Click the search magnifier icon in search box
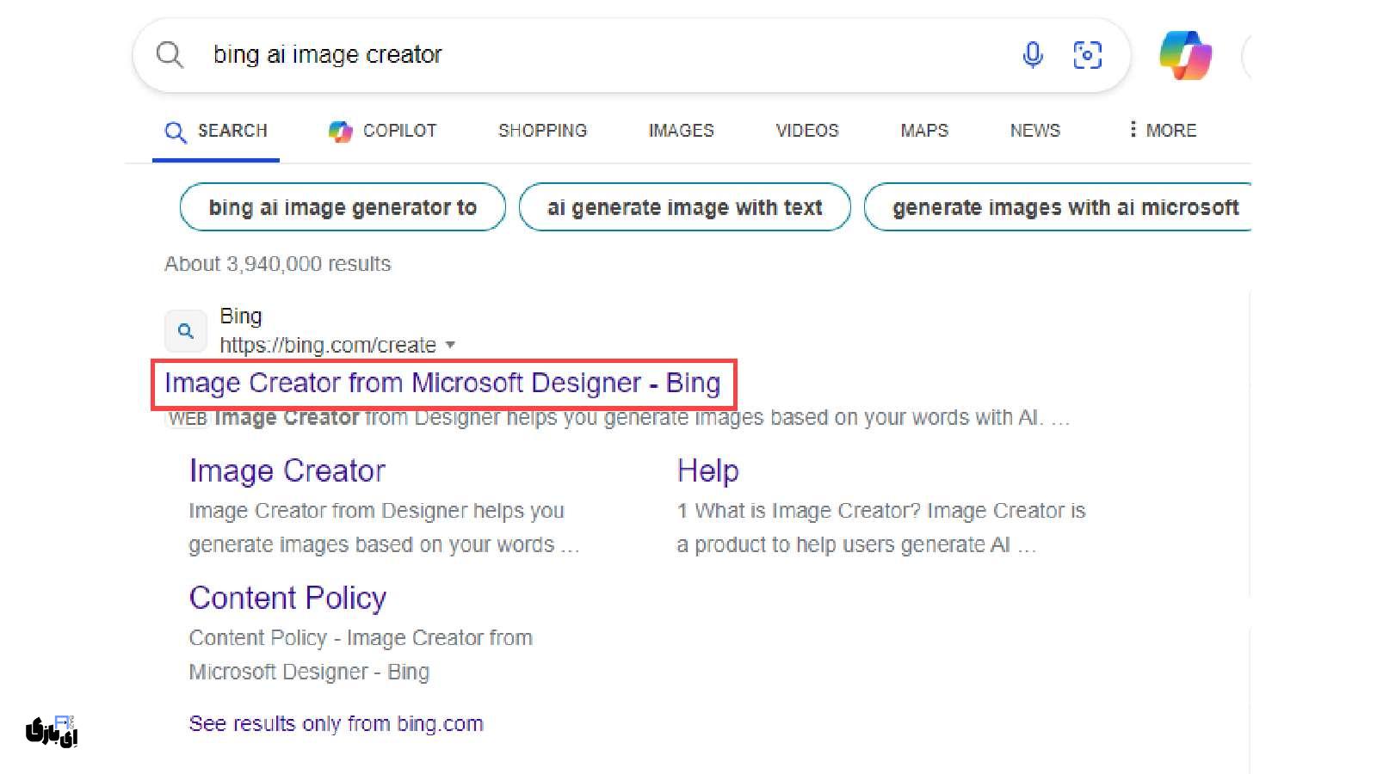1377x774 pixels. [170, 55]
